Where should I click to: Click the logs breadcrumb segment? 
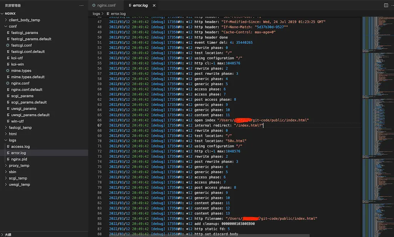(x=96, y=14)
